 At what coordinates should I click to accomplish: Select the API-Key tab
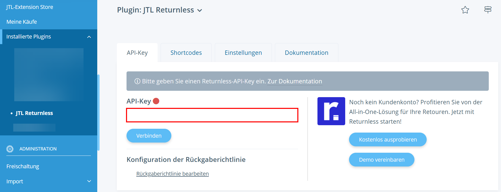pyautogui.click(x=137, y=53)
